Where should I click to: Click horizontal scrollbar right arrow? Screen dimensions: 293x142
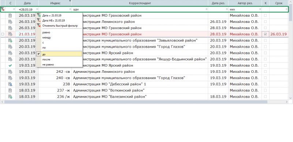coord(287,102)
